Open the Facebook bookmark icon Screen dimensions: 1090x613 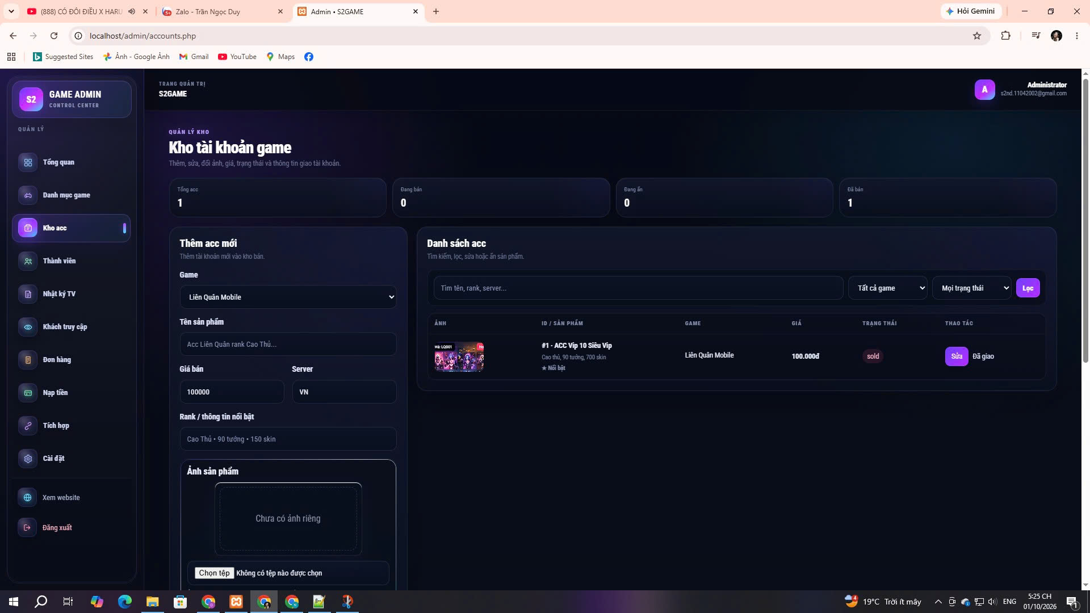[x=309, y=57]
